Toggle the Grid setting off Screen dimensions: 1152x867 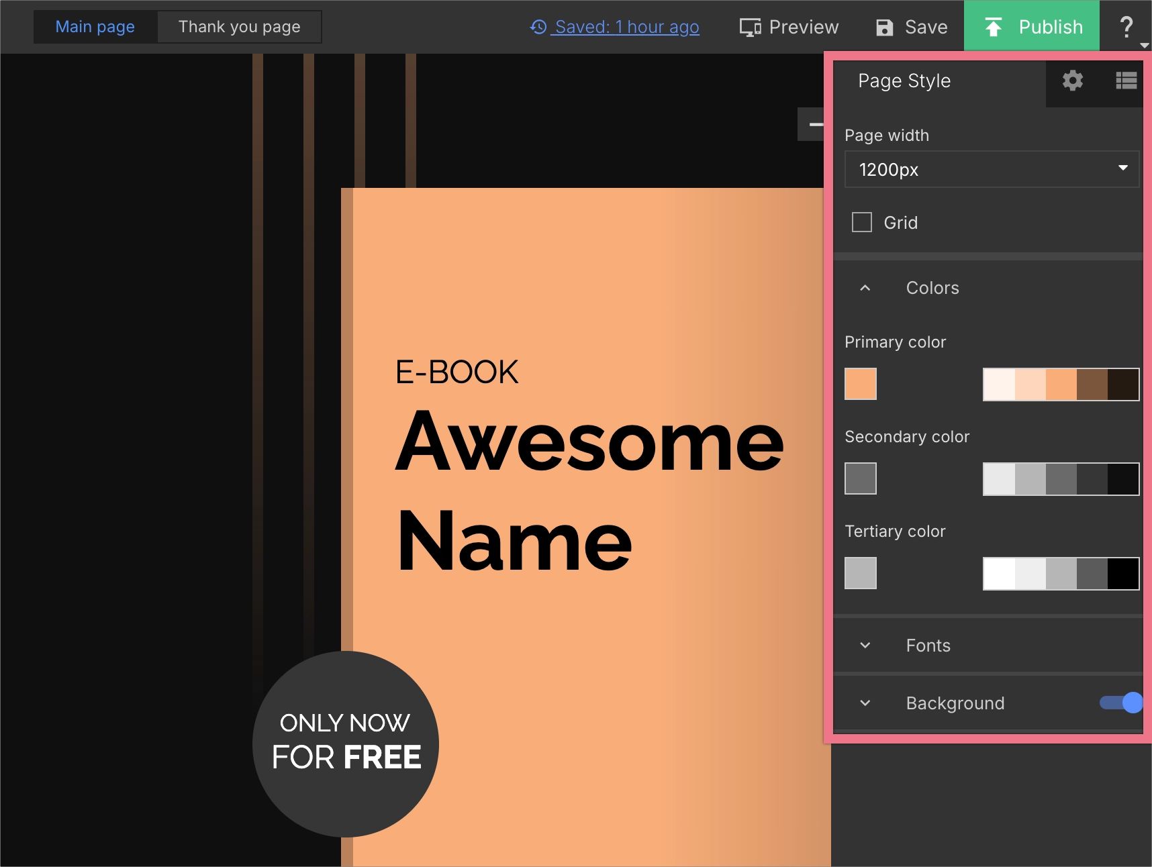click(861, 222)
